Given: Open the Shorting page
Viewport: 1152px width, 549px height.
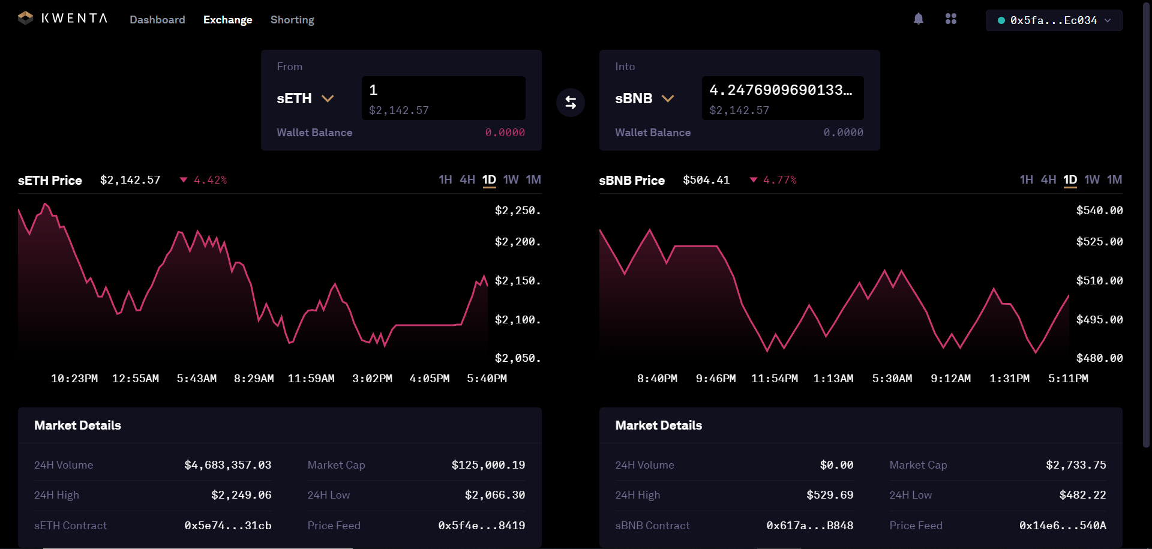Looking at the screenshot, I should 292,20.
